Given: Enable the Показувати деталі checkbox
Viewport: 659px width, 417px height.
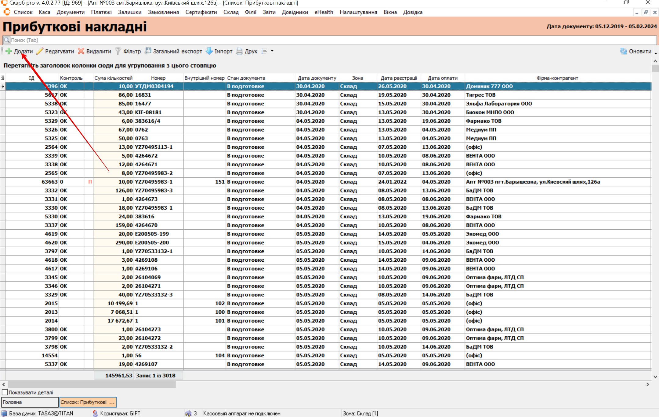Looking at the screenshot, I should pos(5,392).
